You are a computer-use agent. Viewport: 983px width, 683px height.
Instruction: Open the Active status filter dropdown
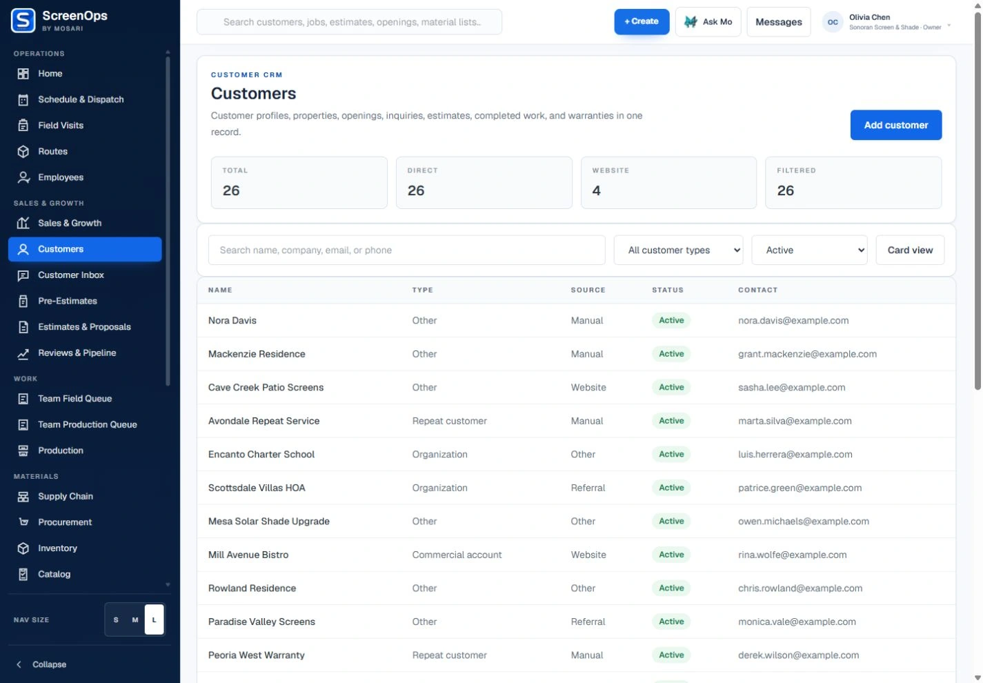(x=809, y=250)
